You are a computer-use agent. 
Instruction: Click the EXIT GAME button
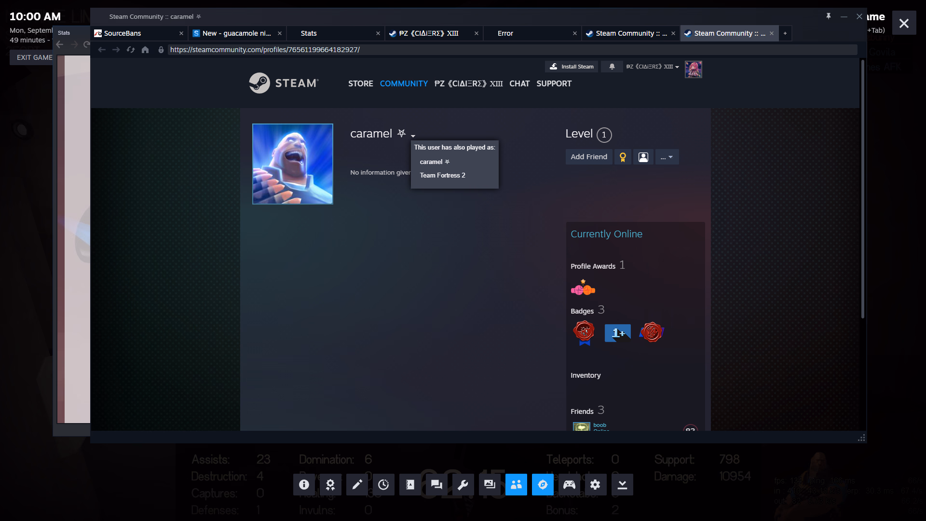coord(34,57)
